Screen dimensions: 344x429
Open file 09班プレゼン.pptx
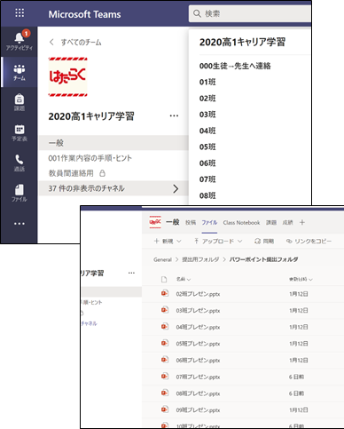198,410
